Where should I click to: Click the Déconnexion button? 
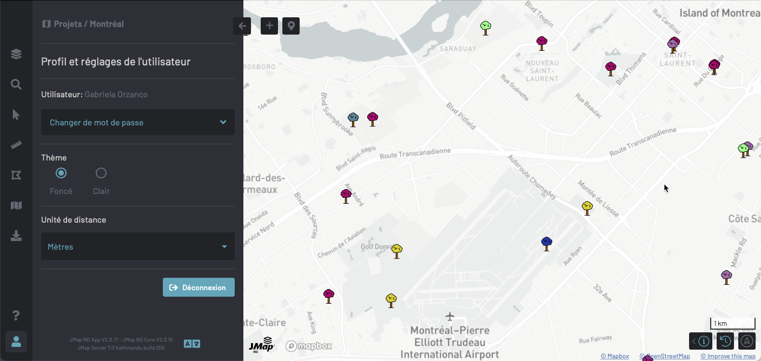coord(198,288)
